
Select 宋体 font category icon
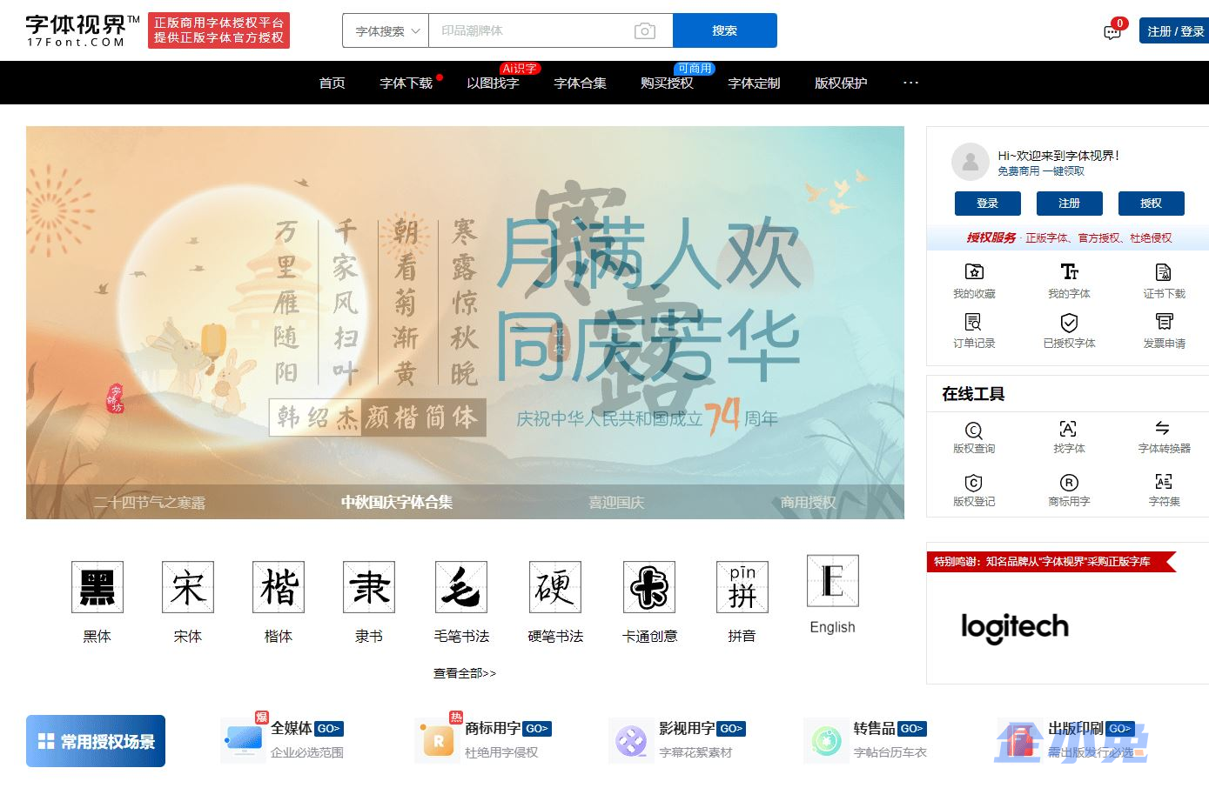pos(188,587)
